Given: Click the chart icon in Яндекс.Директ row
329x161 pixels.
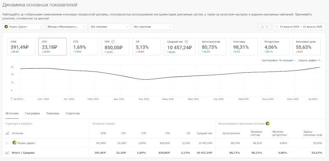Looking at the screenshot, I should pyautogui.click(x=7, y=143).
